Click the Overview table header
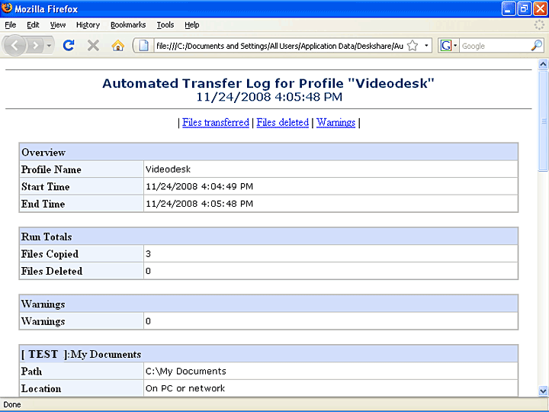 268,152
